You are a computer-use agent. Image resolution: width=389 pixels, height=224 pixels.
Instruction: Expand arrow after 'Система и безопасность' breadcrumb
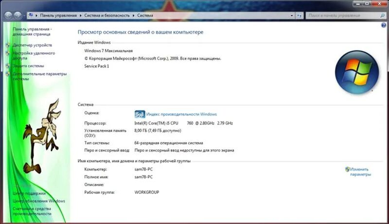tap(133, 16)
